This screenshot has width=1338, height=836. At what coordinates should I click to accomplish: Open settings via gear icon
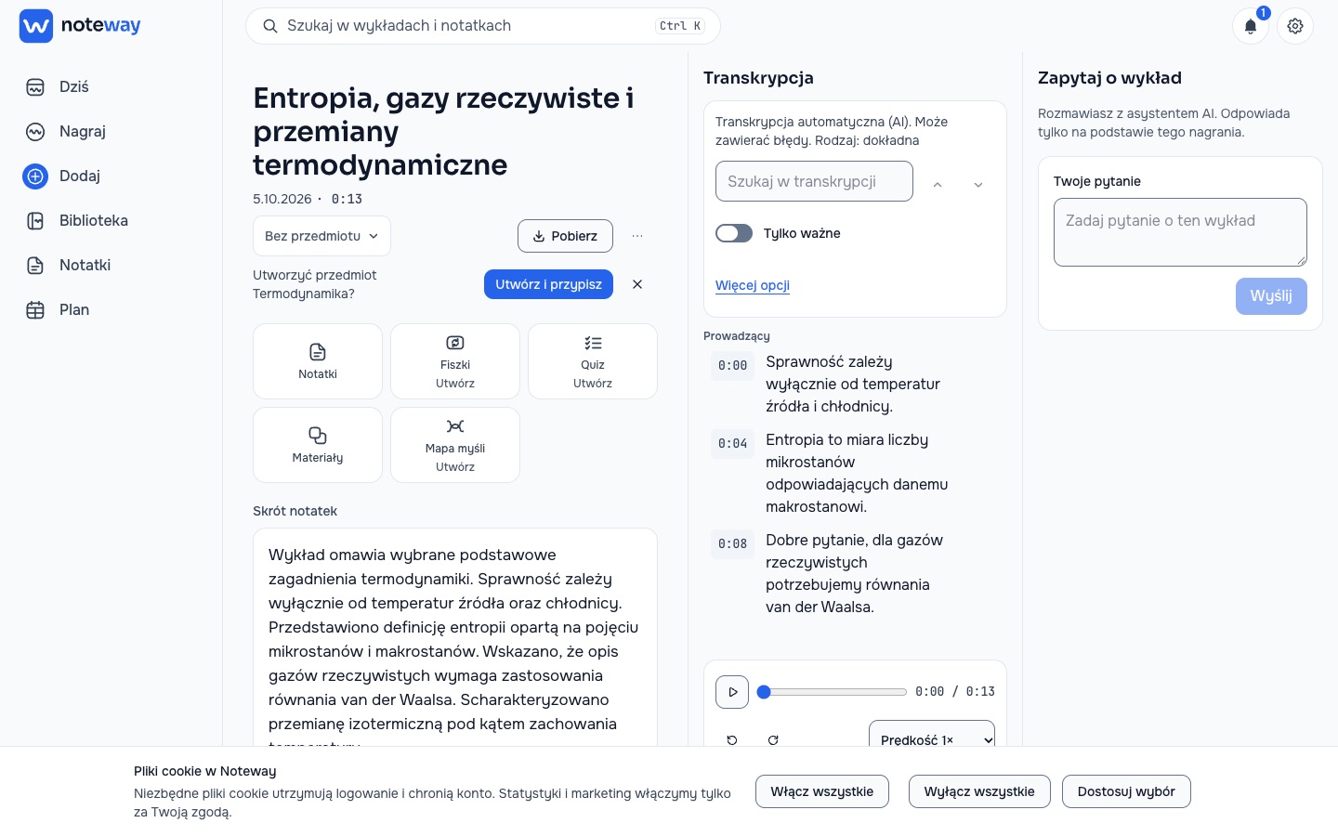[1295, 26]
